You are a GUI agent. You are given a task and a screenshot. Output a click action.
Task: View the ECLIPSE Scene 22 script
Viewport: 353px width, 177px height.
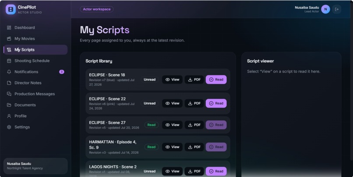pyautogui.click(x=172, y=103)
